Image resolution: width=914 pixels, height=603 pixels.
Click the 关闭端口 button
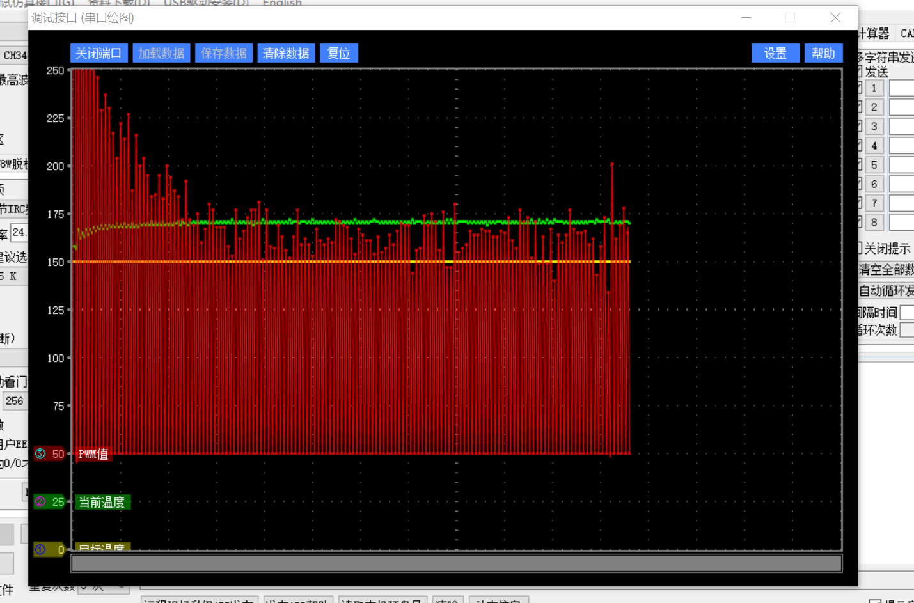98,53
